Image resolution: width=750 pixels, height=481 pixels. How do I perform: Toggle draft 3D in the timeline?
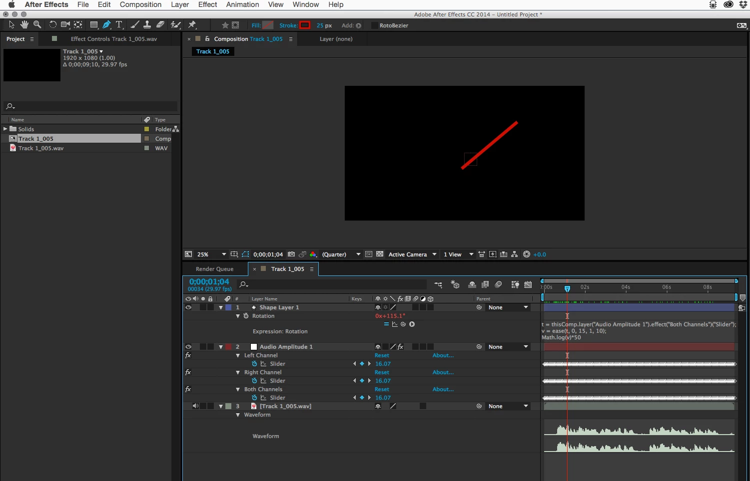[x=455, y=284]
